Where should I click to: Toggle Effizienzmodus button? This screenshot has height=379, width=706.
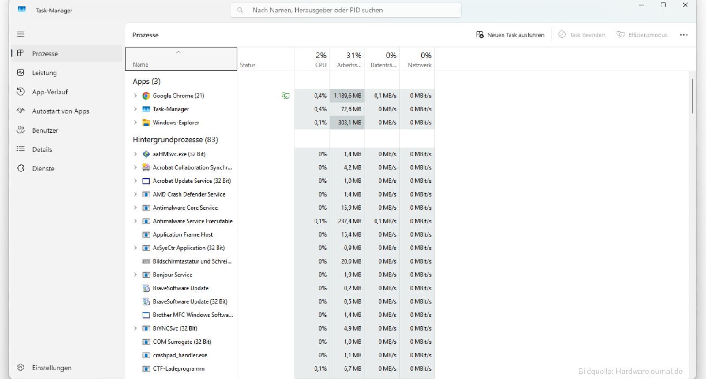tap(642, 35)
